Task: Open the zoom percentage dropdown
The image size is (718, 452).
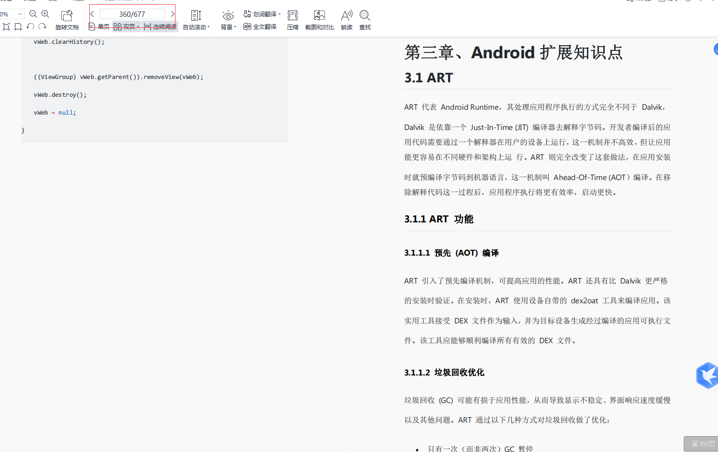Action: 20,14
